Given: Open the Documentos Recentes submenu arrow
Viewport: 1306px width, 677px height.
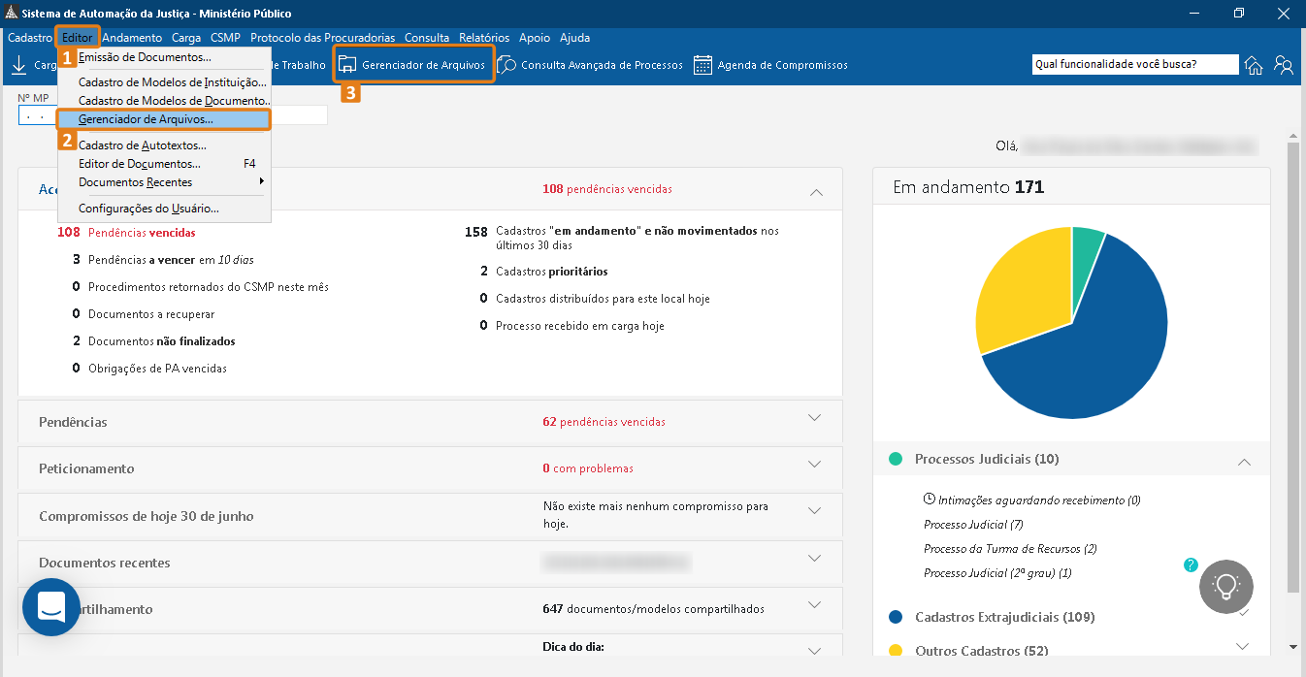Looking at the screenshot, I should (260, 181).
